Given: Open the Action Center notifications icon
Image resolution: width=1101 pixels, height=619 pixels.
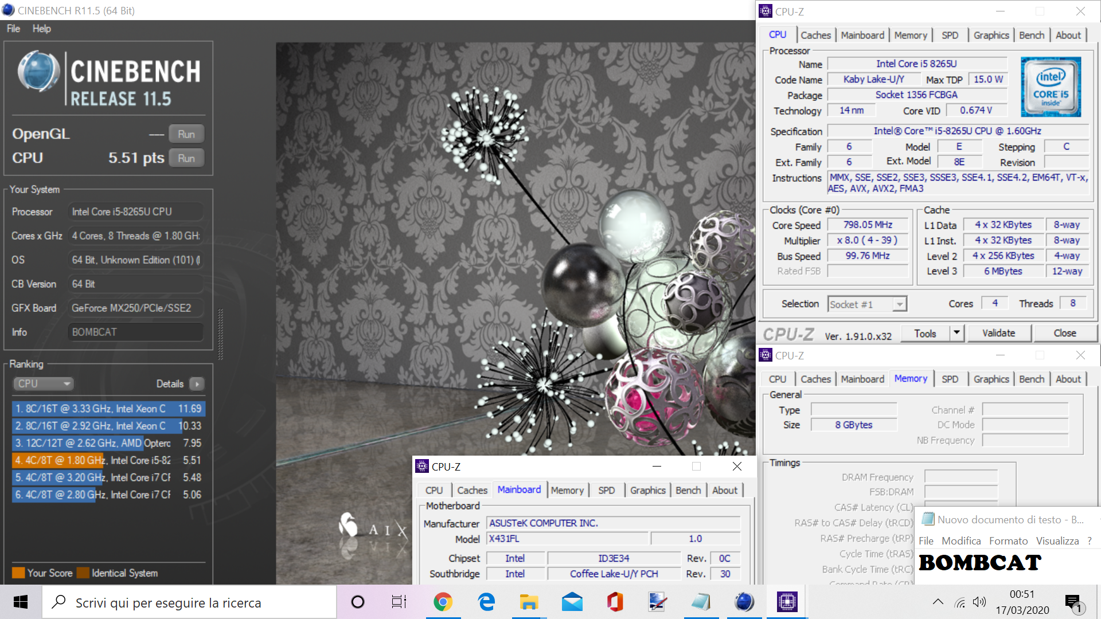Looking at the screenshot, I should [1073, 603].
